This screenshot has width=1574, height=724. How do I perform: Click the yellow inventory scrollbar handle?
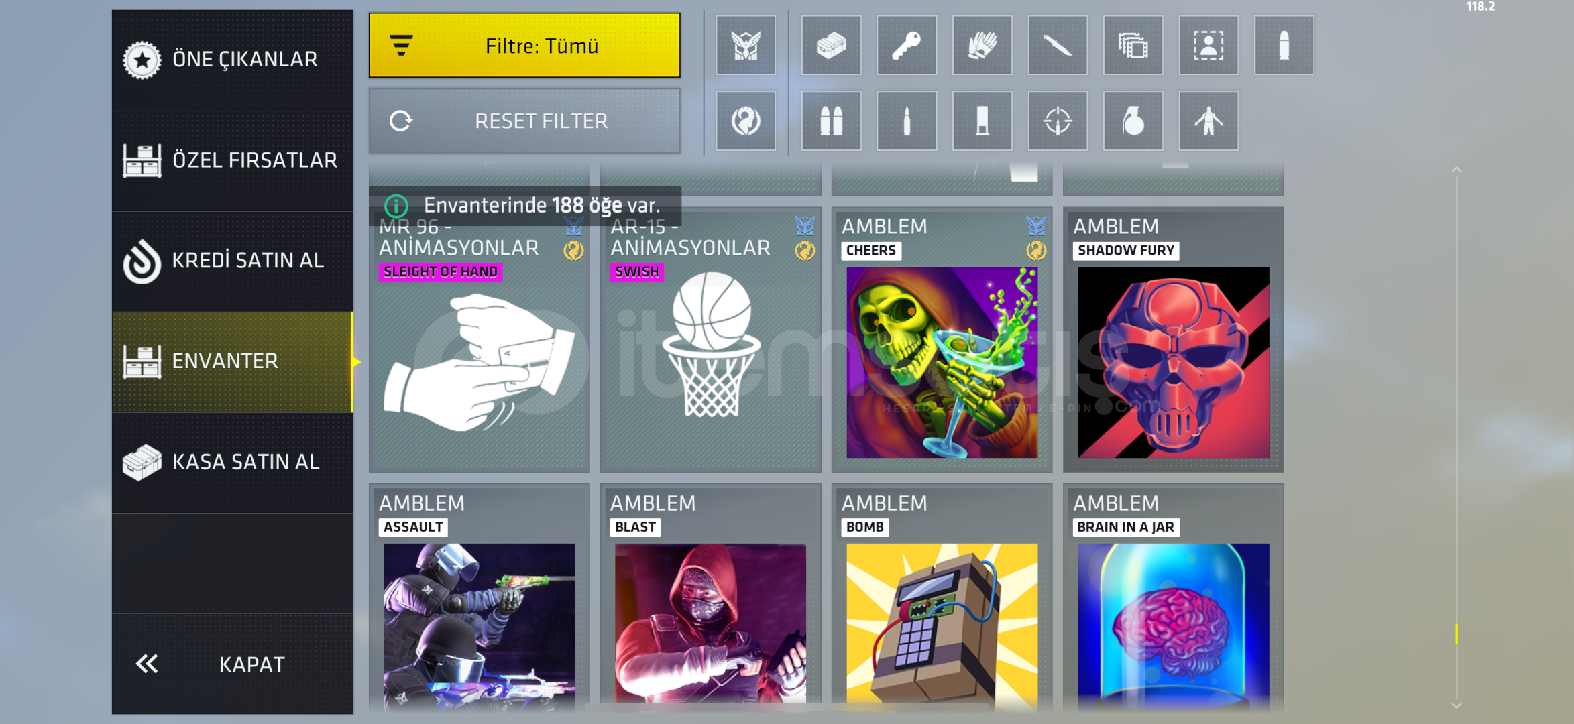pyautogui.click(x=1456, y=633)
